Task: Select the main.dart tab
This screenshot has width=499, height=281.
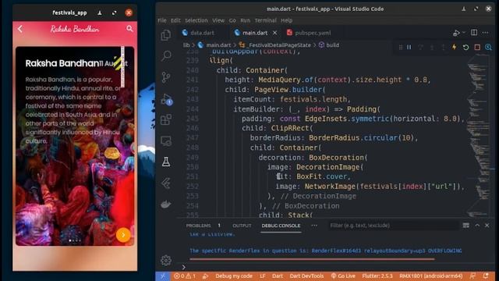Action: coord(255,33)
